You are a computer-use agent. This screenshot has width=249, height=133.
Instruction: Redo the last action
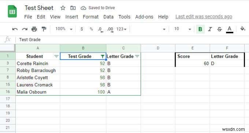[x=25, y=29]
